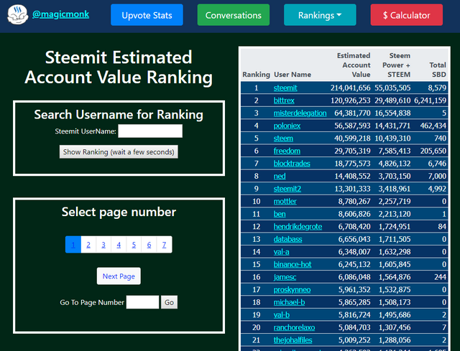This screenshot has height=351, width=460.
Task: Click the Estimated Account Value column header
Action: point(354,65)
